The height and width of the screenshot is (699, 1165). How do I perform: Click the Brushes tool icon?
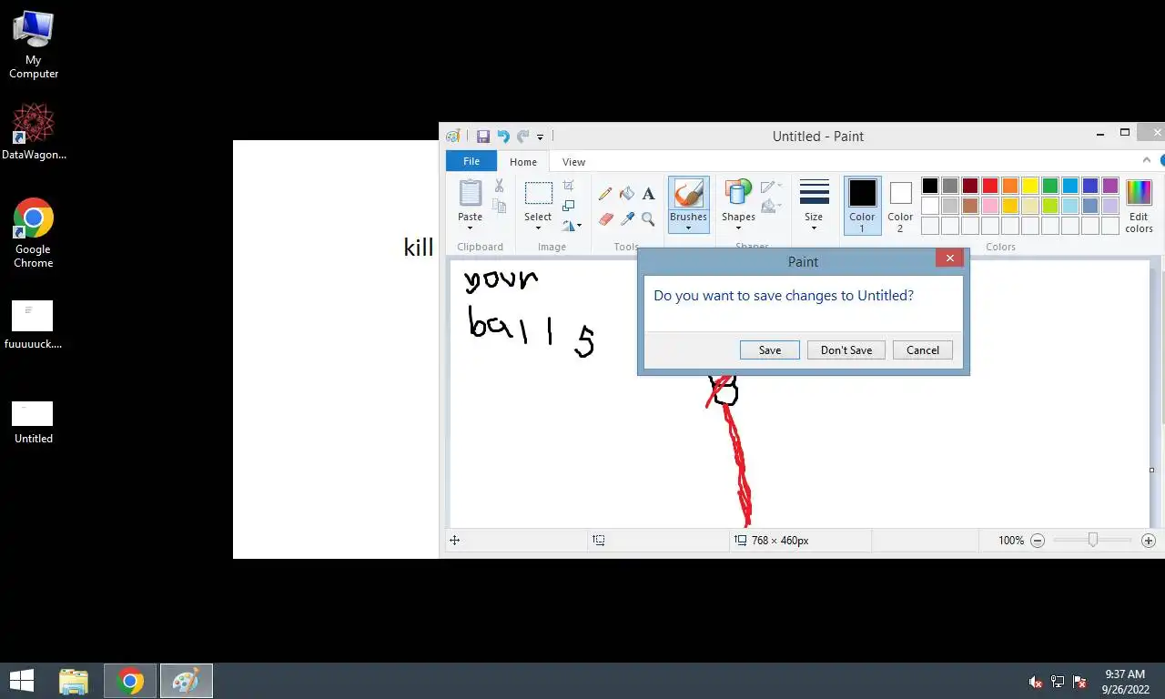pyautogui.click(x=688, y=193)
